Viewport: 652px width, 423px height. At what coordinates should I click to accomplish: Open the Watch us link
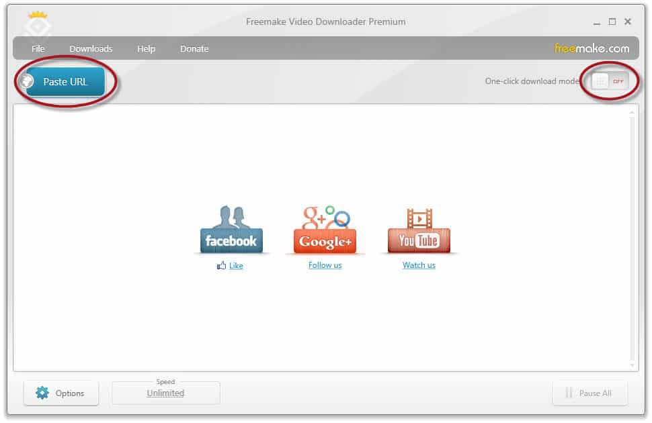pyautogui.click(x=419, y=265)
